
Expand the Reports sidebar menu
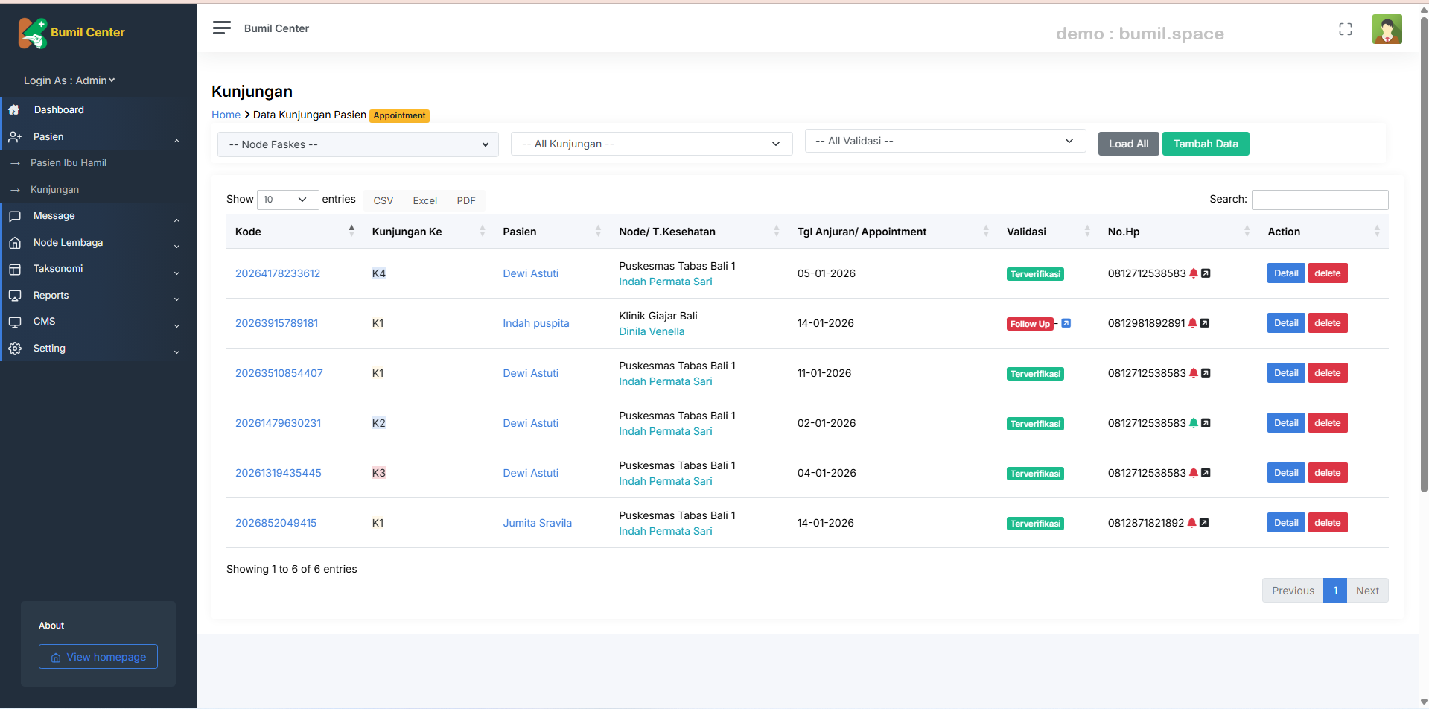click(x=51, y=296)
